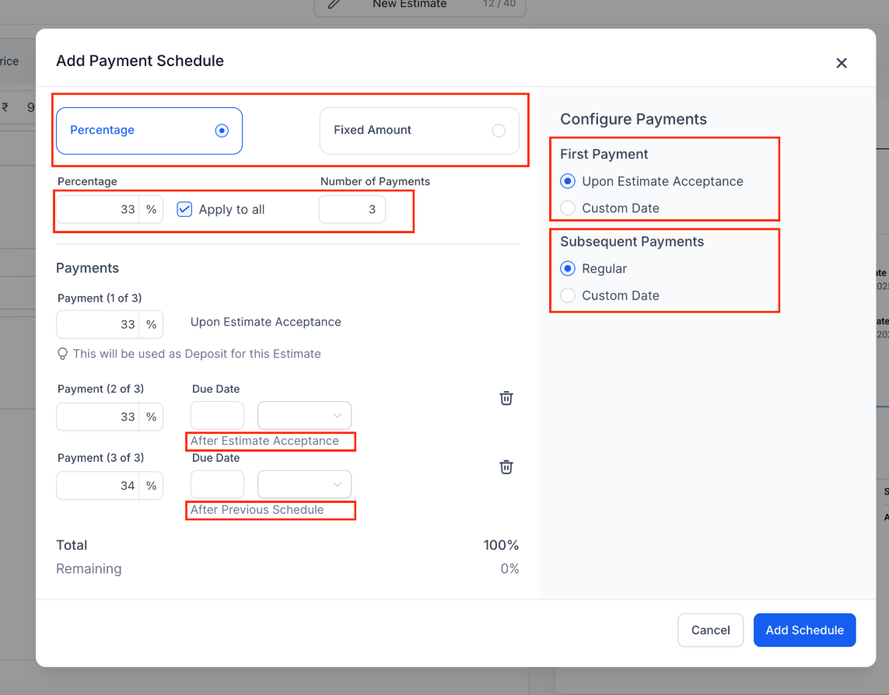Viewport: 889px width, 695px height.
Task: Click the Payment 2 due date number field
Action: (x=217, y=416)
